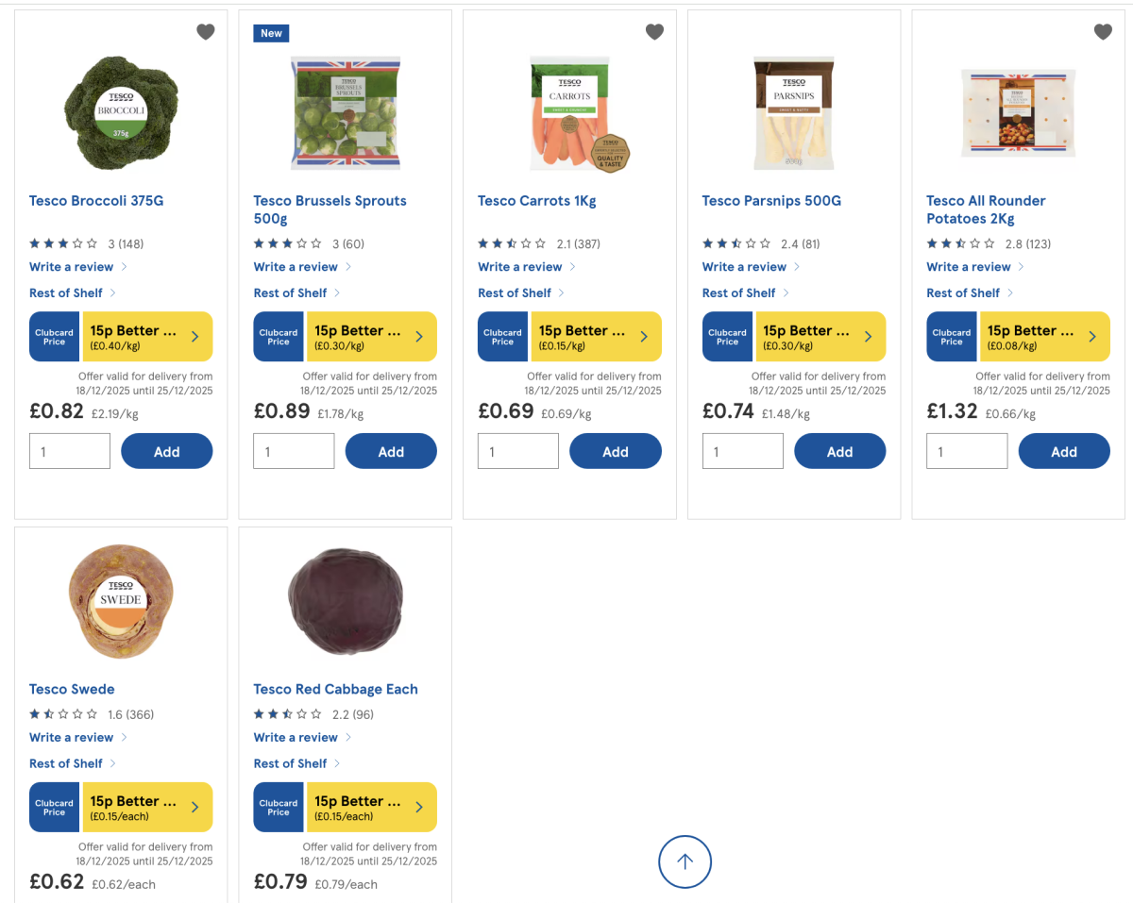Screen dimensions: 1133x903
Task: Favourite the All Rounder Potatoes
Action: tap(1103, 31)
